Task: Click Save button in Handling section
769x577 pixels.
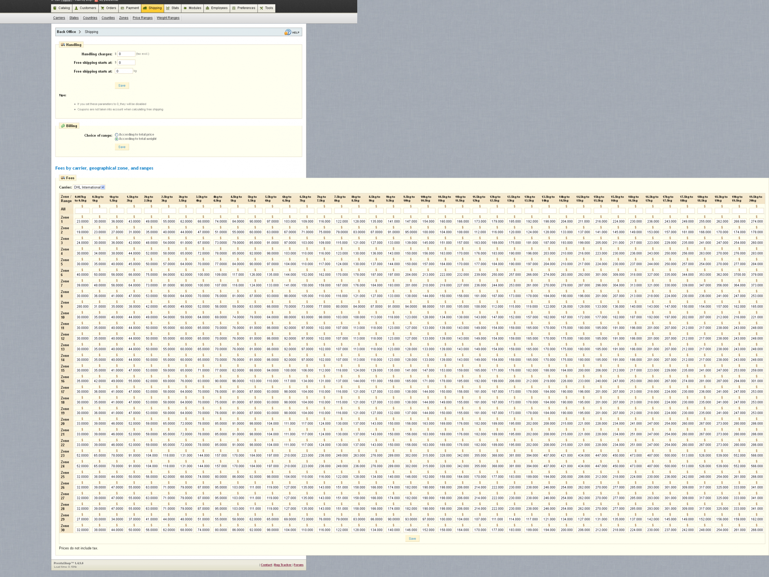Action: pyautogui.click(x=122, y=85)
